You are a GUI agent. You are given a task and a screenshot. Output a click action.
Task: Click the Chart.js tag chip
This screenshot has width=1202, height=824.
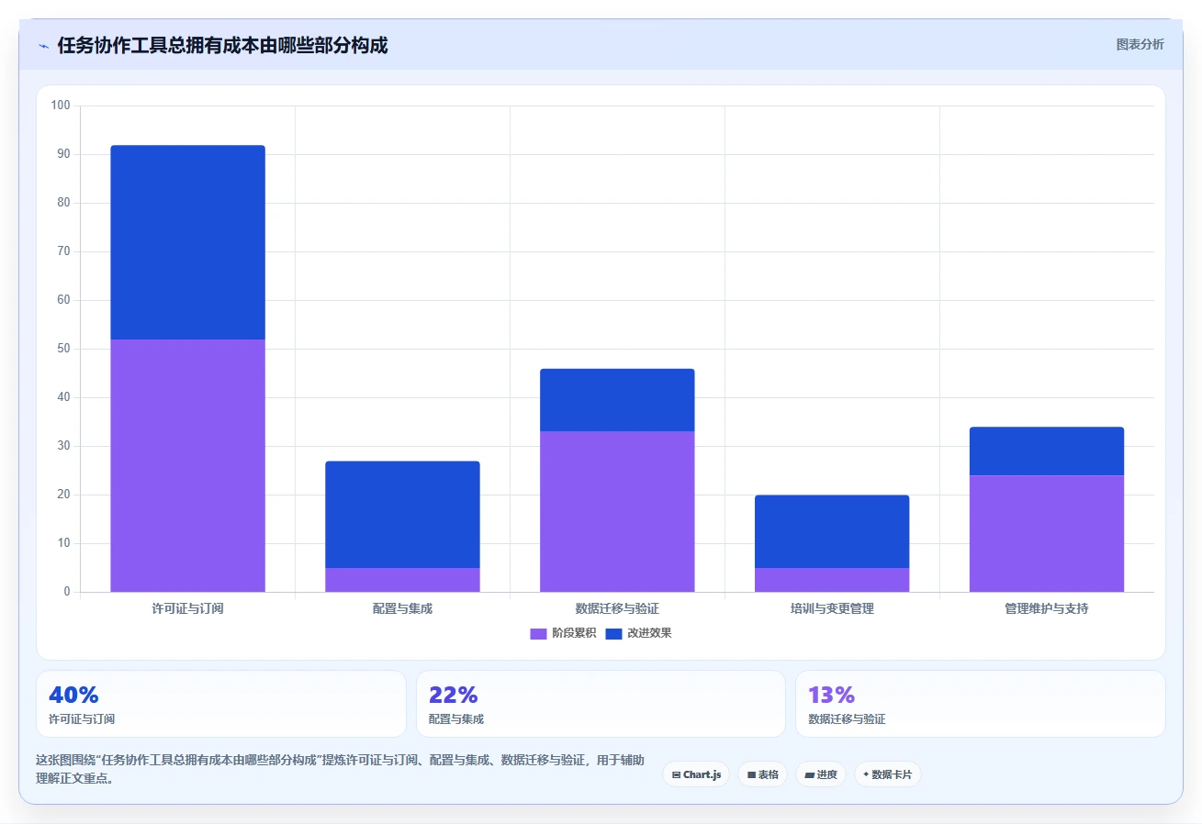click(696, 774)
